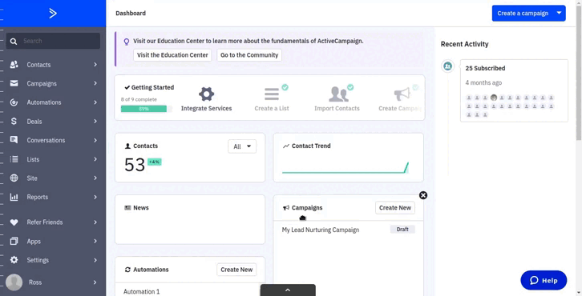
Task: Click the Deals dollar icon in sidebar
Action: 14,121
